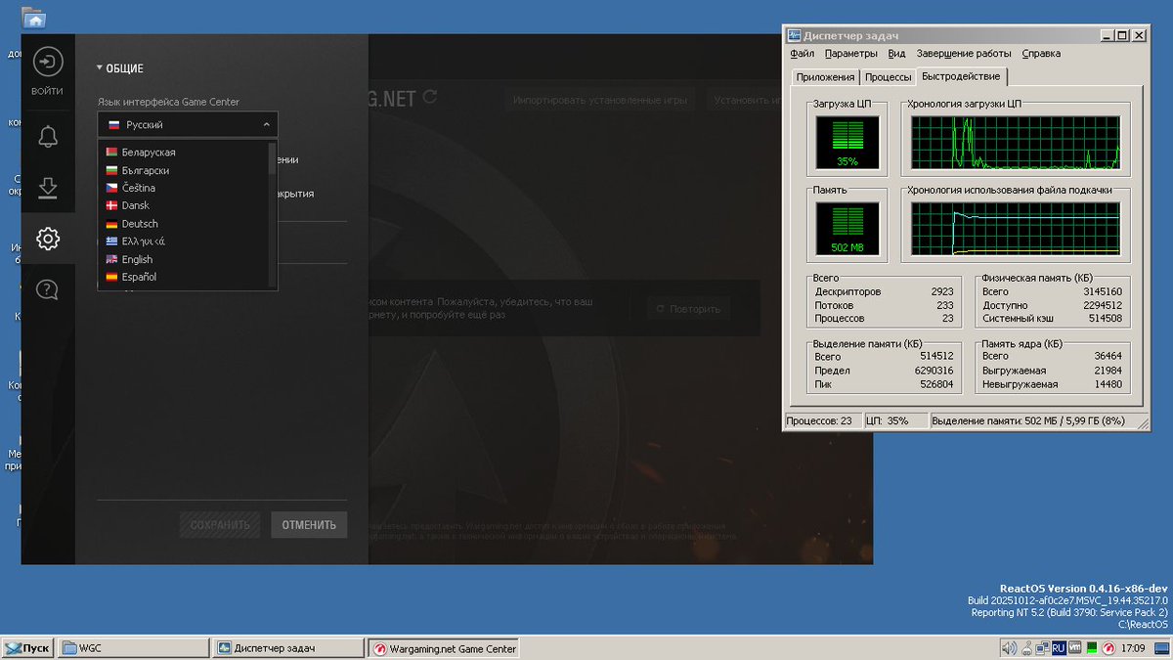Click the folder icon at desktop top-left

click(x=34, y=18)
